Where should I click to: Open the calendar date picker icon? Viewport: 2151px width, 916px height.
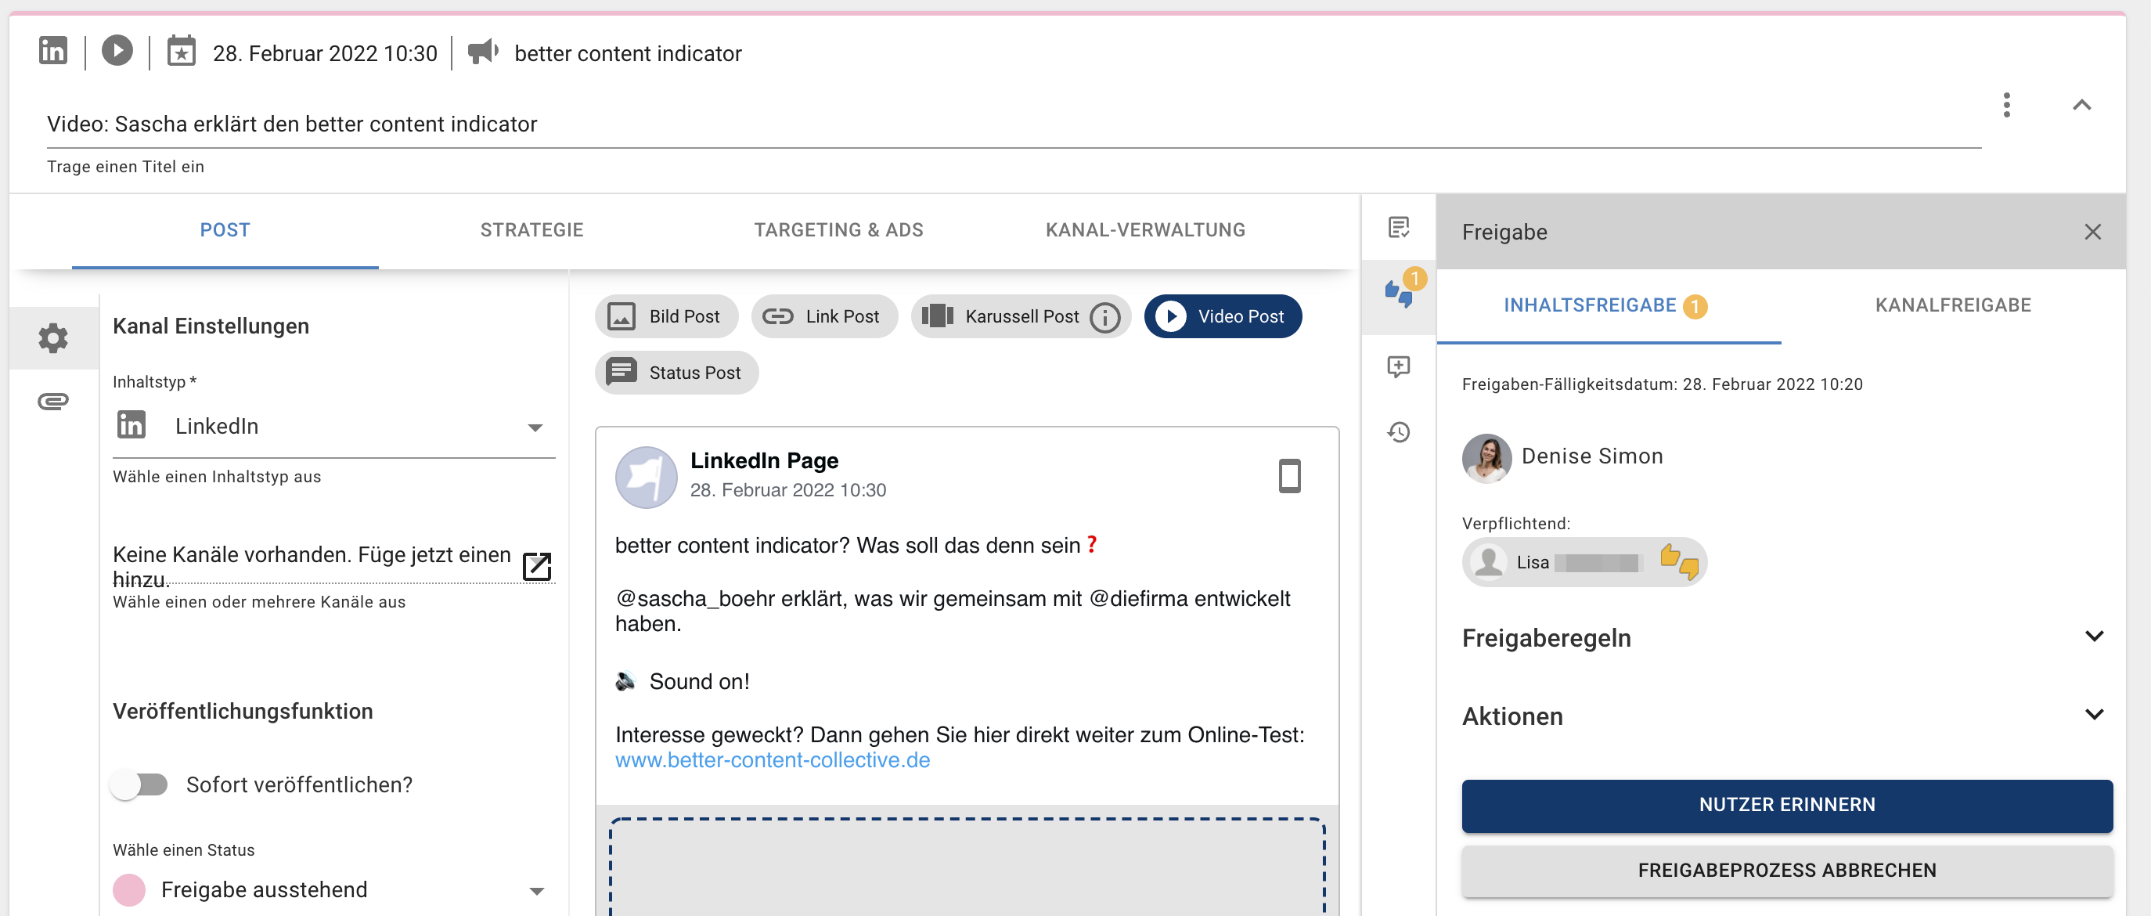click(x=181, y=52)
